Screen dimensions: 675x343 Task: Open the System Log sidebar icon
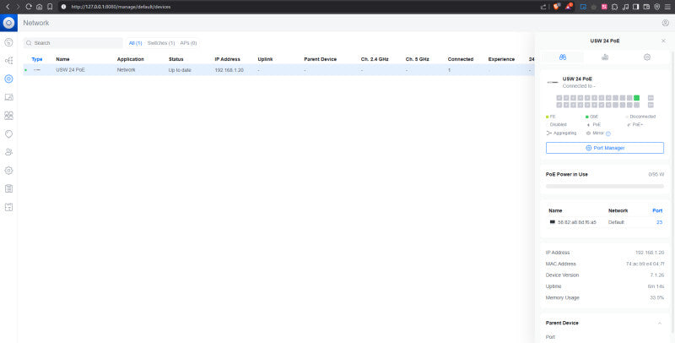(x=8, y=188)
